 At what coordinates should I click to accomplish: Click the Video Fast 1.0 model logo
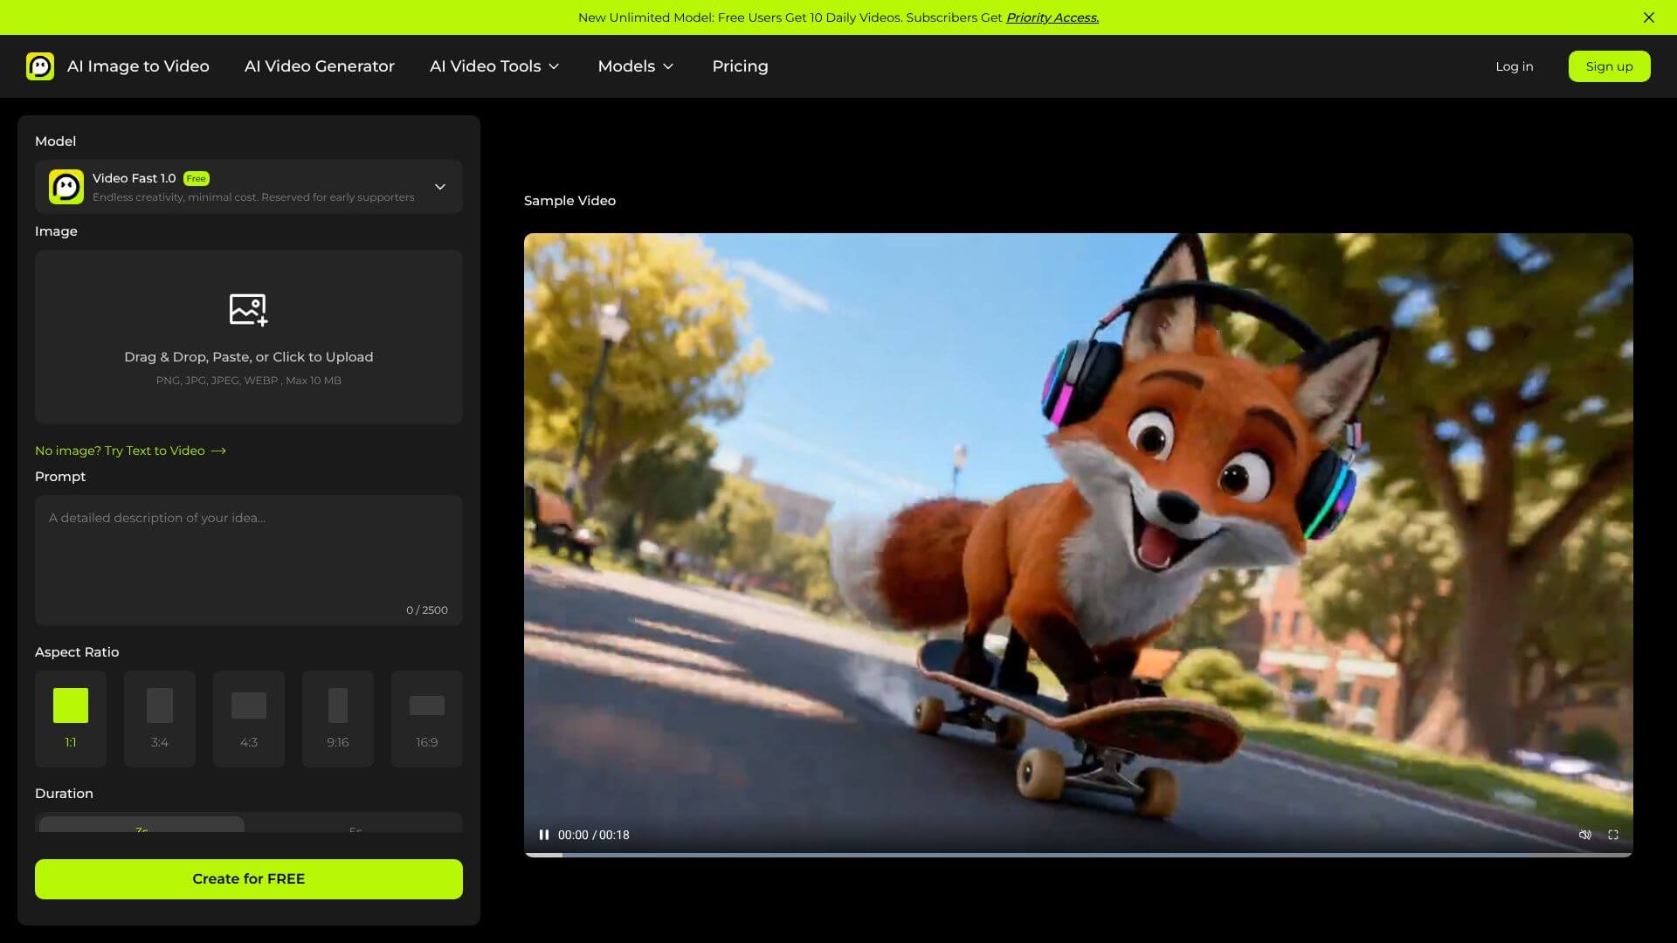[66, 187]
